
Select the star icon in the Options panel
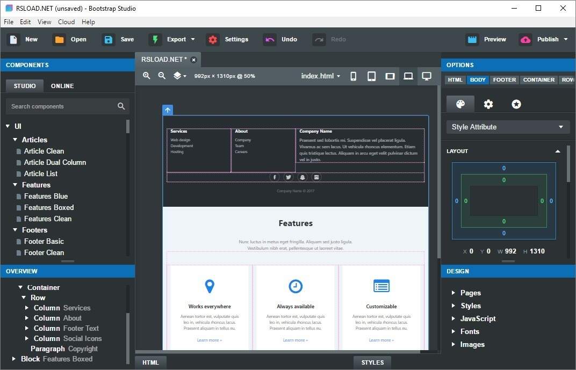tap(516, 104)
